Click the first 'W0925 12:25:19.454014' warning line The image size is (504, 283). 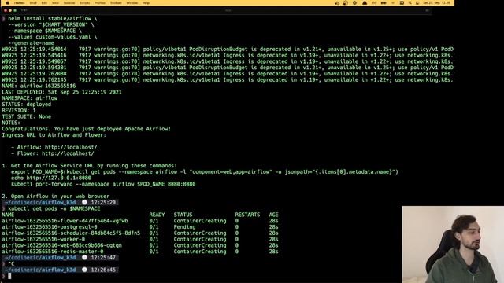tap(228, 49)
